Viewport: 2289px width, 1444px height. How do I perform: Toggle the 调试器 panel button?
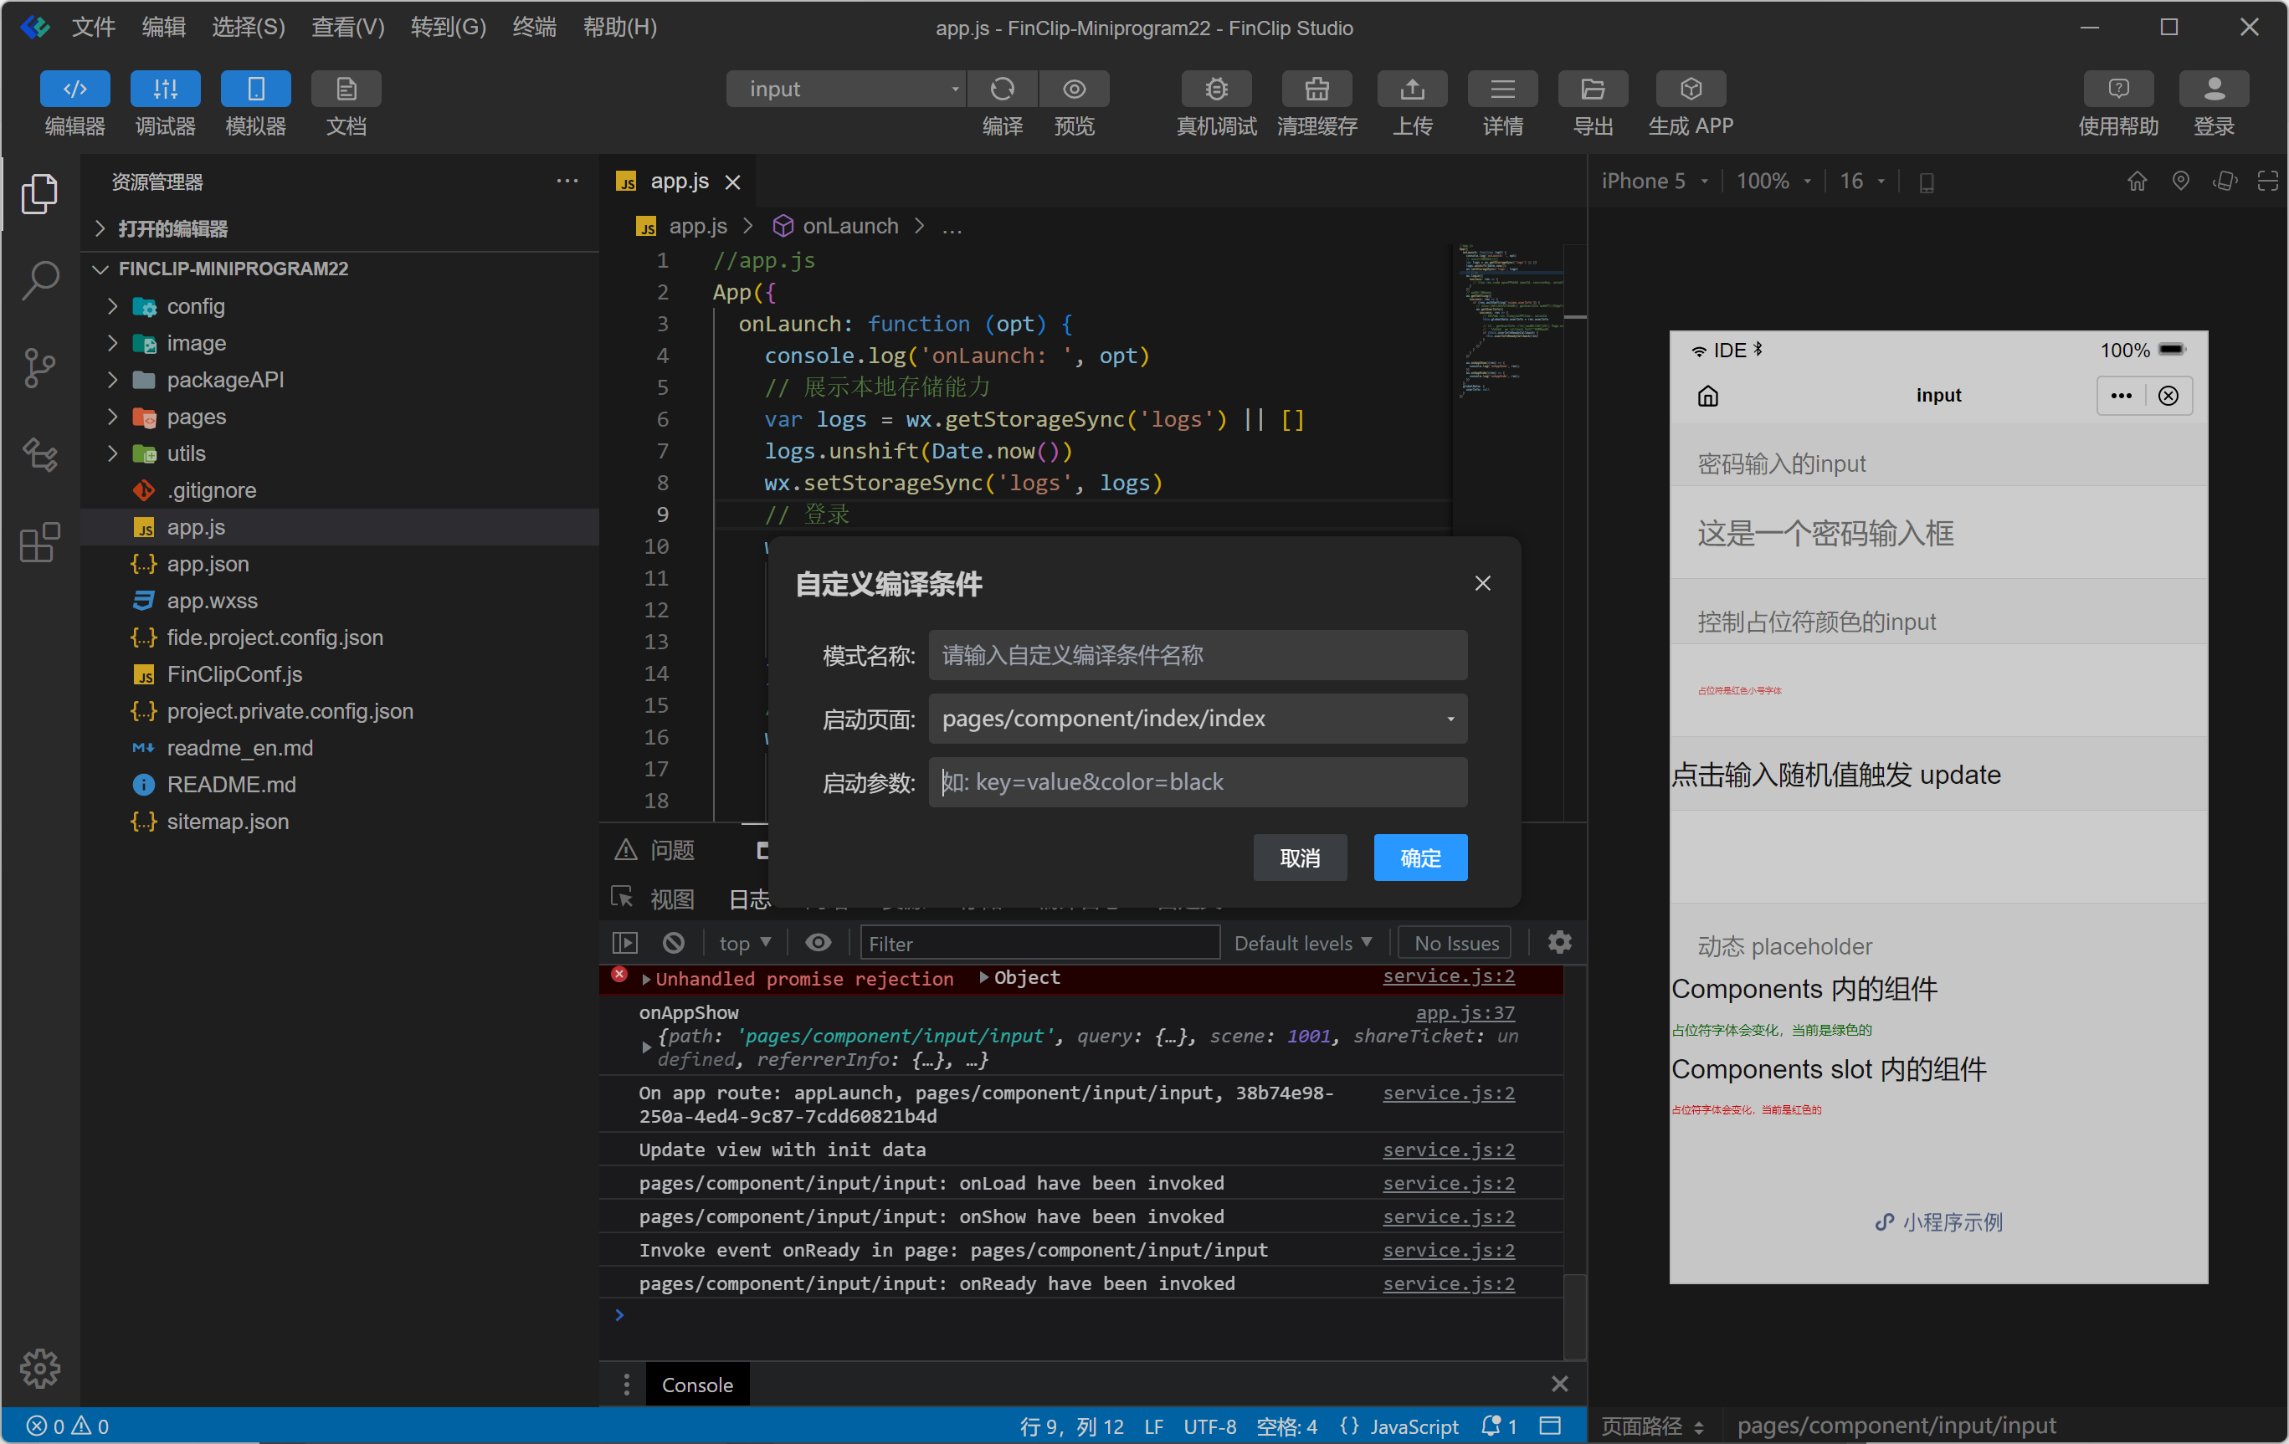click(x=164, y=90)
